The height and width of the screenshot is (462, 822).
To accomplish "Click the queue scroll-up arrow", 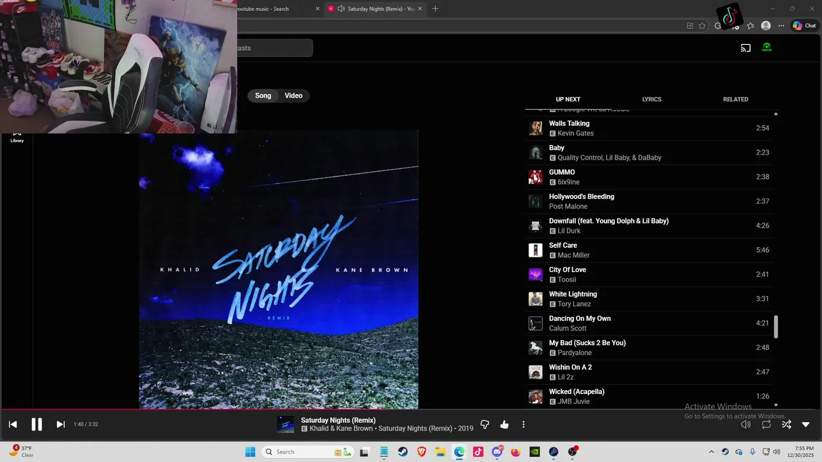I will (776, 114).
